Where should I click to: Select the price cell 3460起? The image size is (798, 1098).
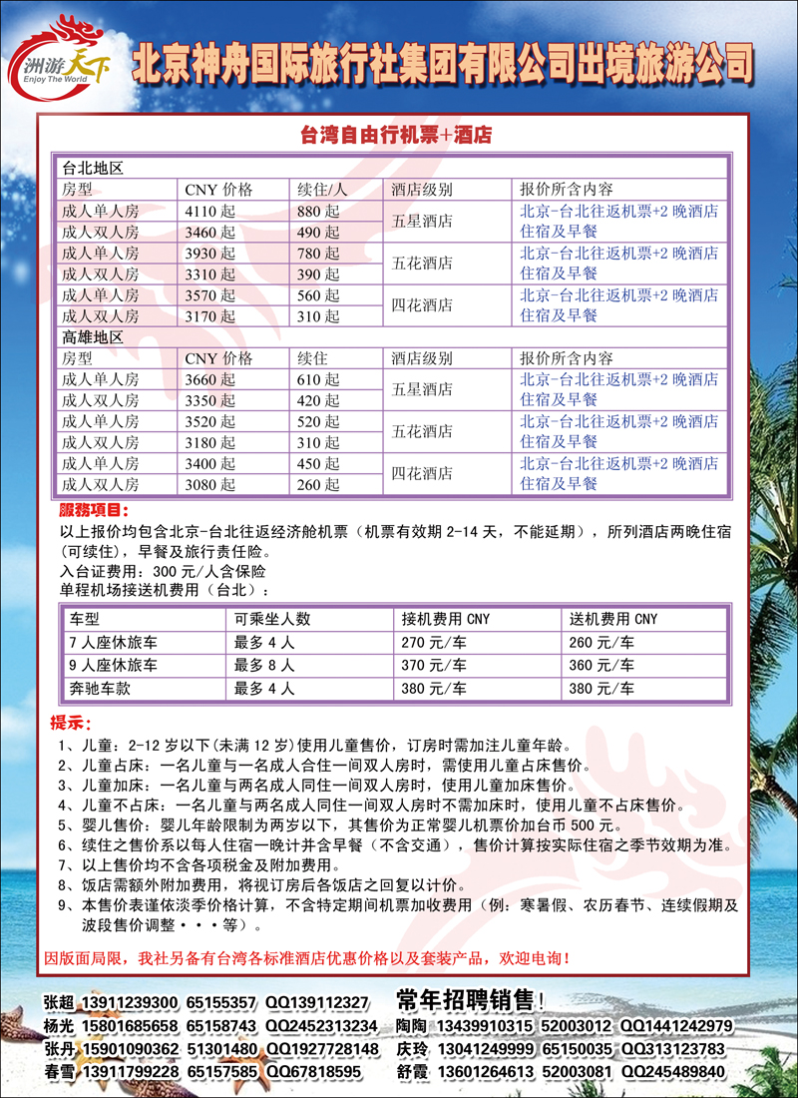(210, 232)
